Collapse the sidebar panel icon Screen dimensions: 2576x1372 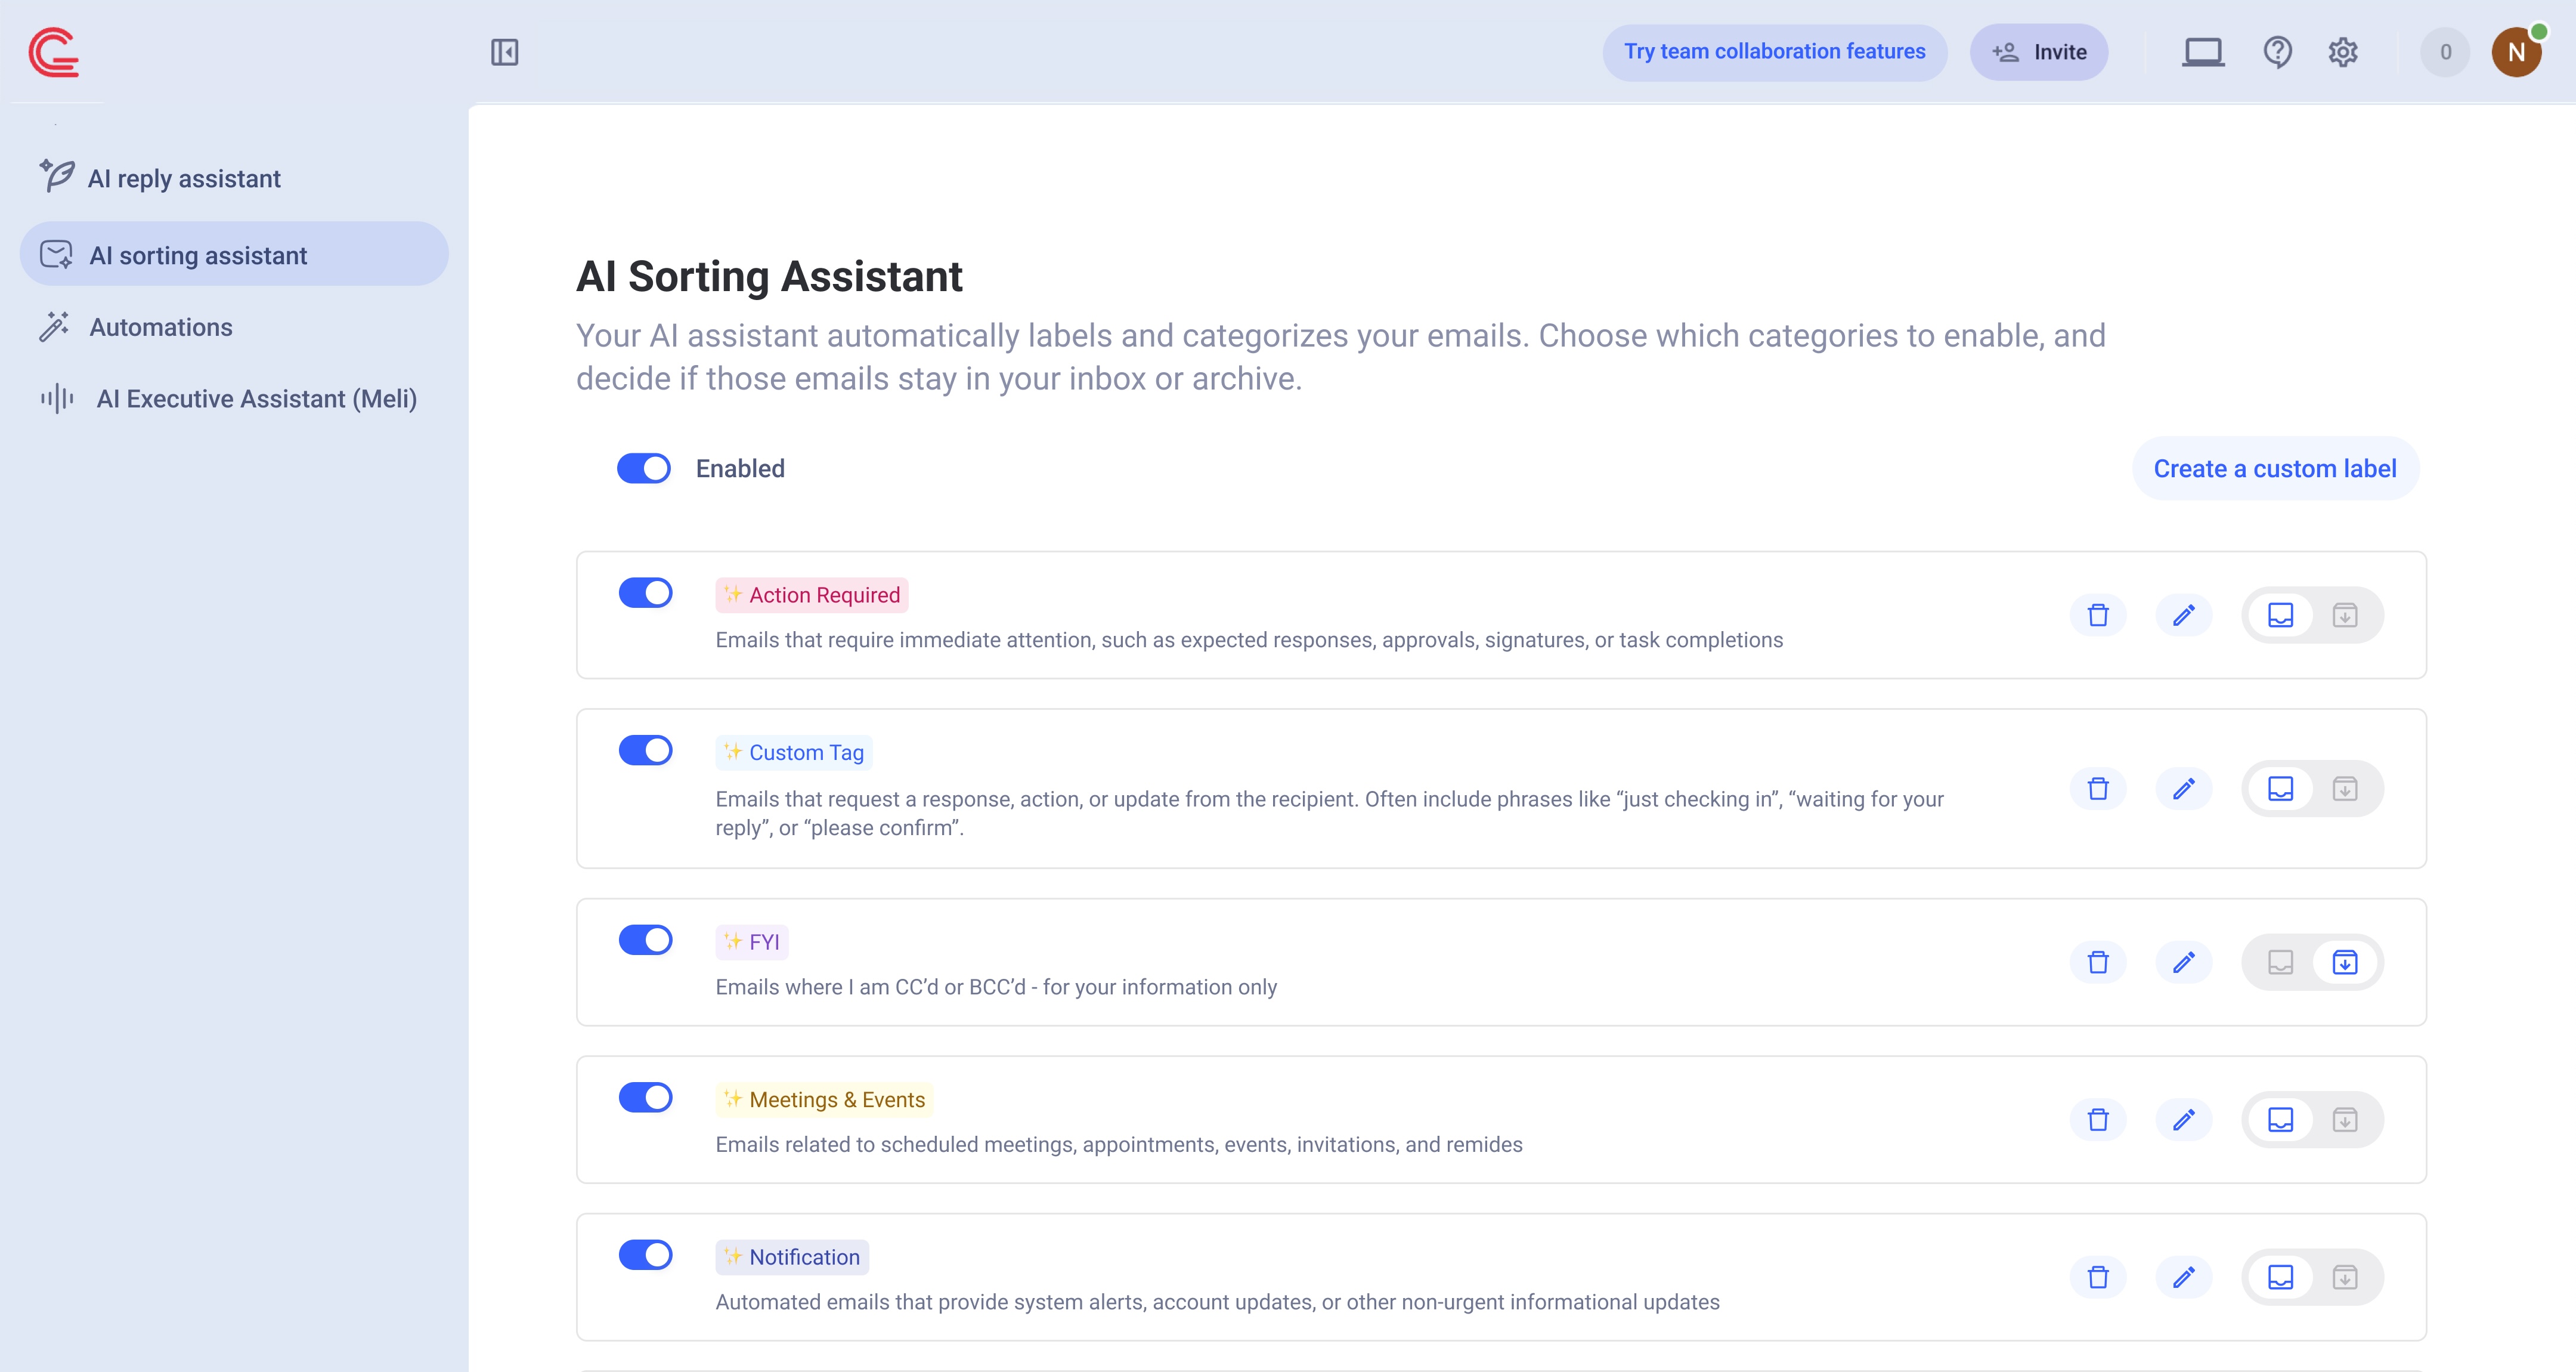pyautogui.click(x=504, y=52)
